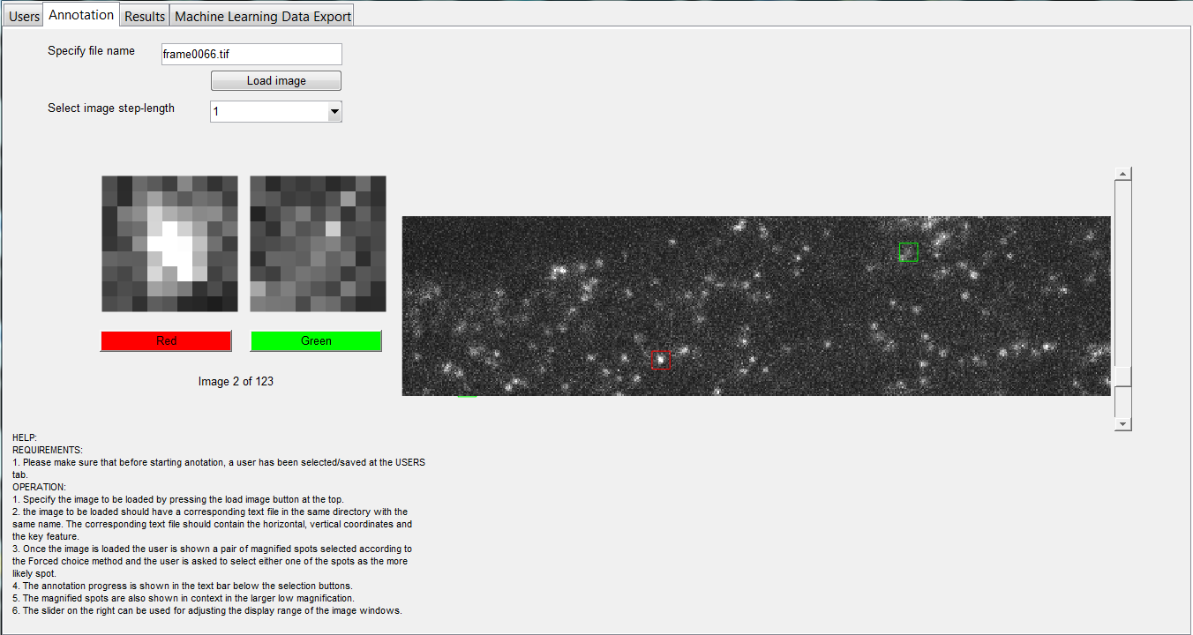The image size is (1193, 635).
Task: Click the file name input field
Action: tap(251, 54)
